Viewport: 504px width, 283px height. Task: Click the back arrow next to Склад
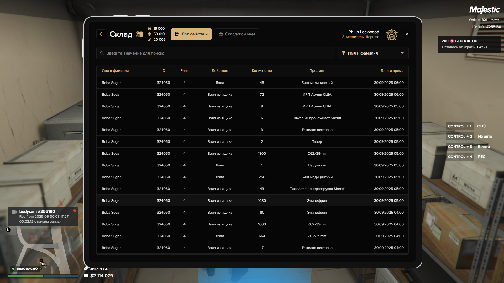pyautogui.click(x=101, y=34)
